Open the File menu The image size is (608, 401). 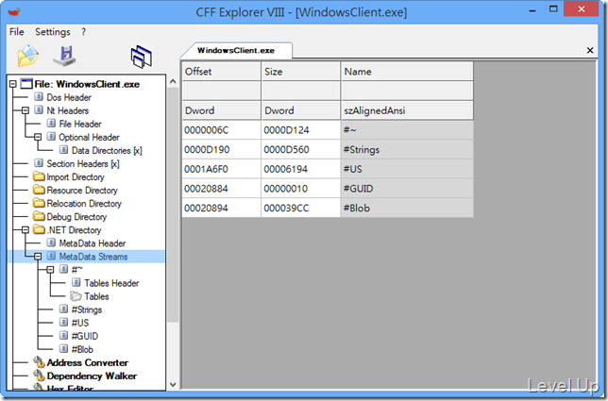[17, 32]
